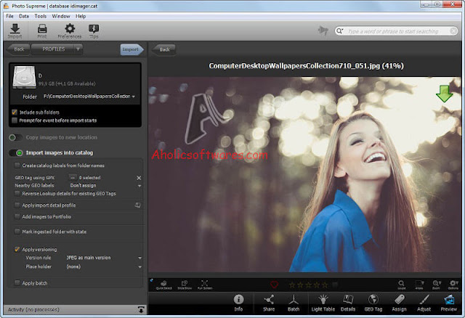This screenshot has height=318, width=465.
Task: Click the hard drive D icon
Action: pos(24,77)
